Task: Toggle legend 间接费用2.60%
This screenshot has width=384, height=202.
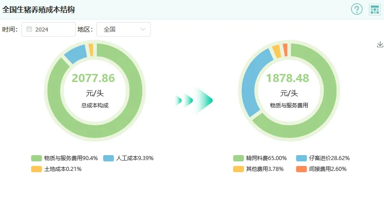Action: point(321,169)
